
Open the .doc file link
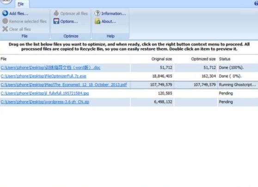coord(50,67)
